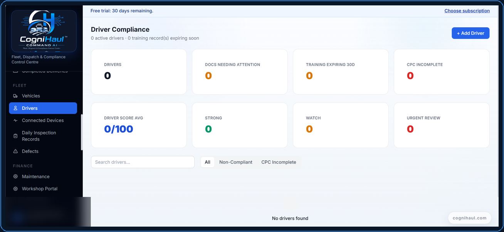Open the Drivers menu item

coord(43,108)
